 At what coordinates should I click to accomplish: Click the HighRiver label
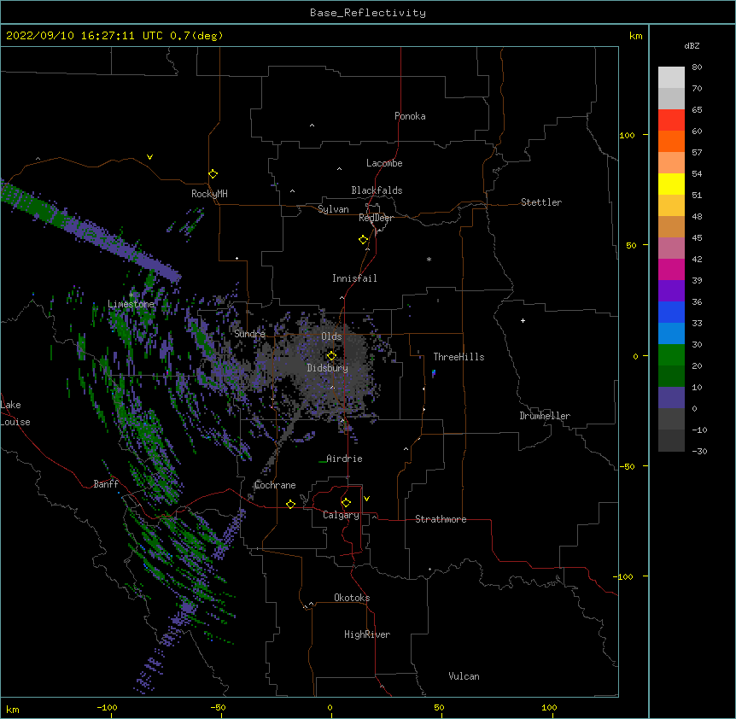coord(367,634)
